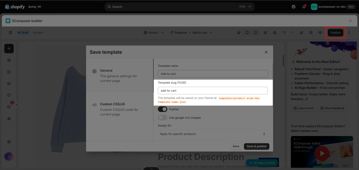Screen dimensions: 359x170
Task: Open the Shopify Sidekick assistant icon
Action: click(294, 7)
